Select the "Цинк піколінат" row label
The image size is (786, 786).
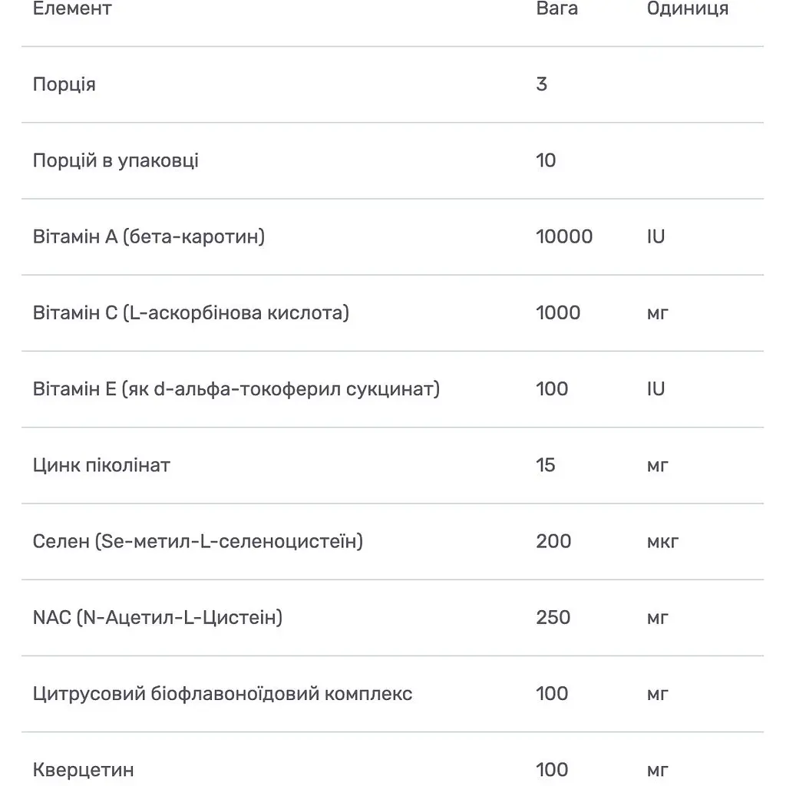pyautogui.click(x=101, y=465)
